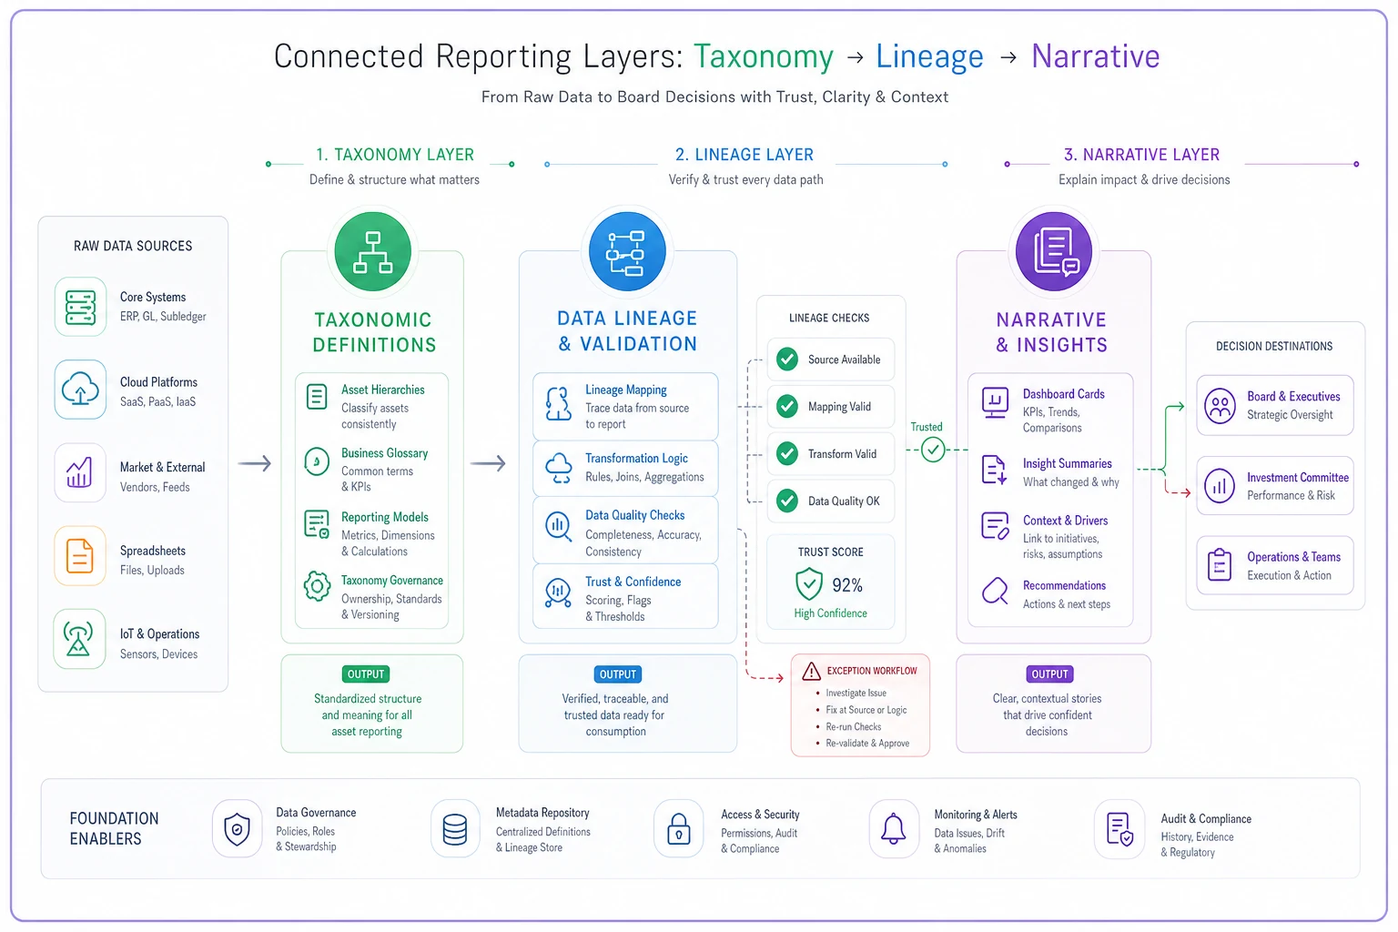Click the blue Data Lineage flow circle icon
The width and height of the screenshot is (1398, 932).
(x=627, y=252)
